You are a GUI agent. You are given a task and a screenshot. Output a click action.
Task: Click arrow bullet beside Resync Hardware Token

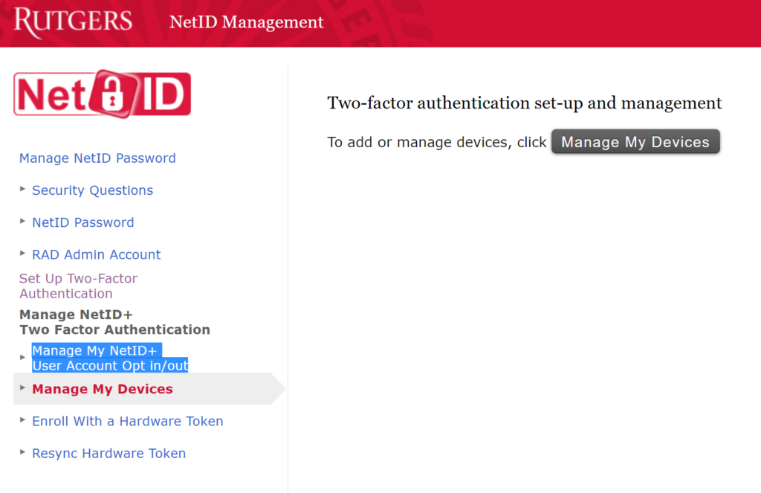tap(23, 451)
